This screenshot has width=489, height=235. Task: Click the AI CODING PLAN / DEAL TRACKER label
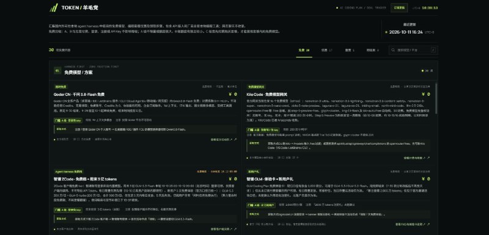[362, 8]
